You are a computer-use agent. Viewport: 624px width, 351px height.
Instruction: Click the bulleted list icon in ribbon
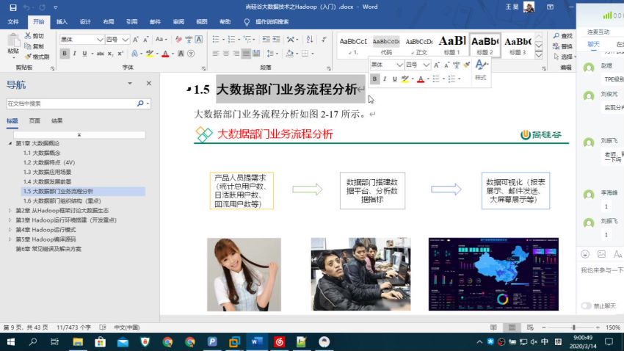216,39
